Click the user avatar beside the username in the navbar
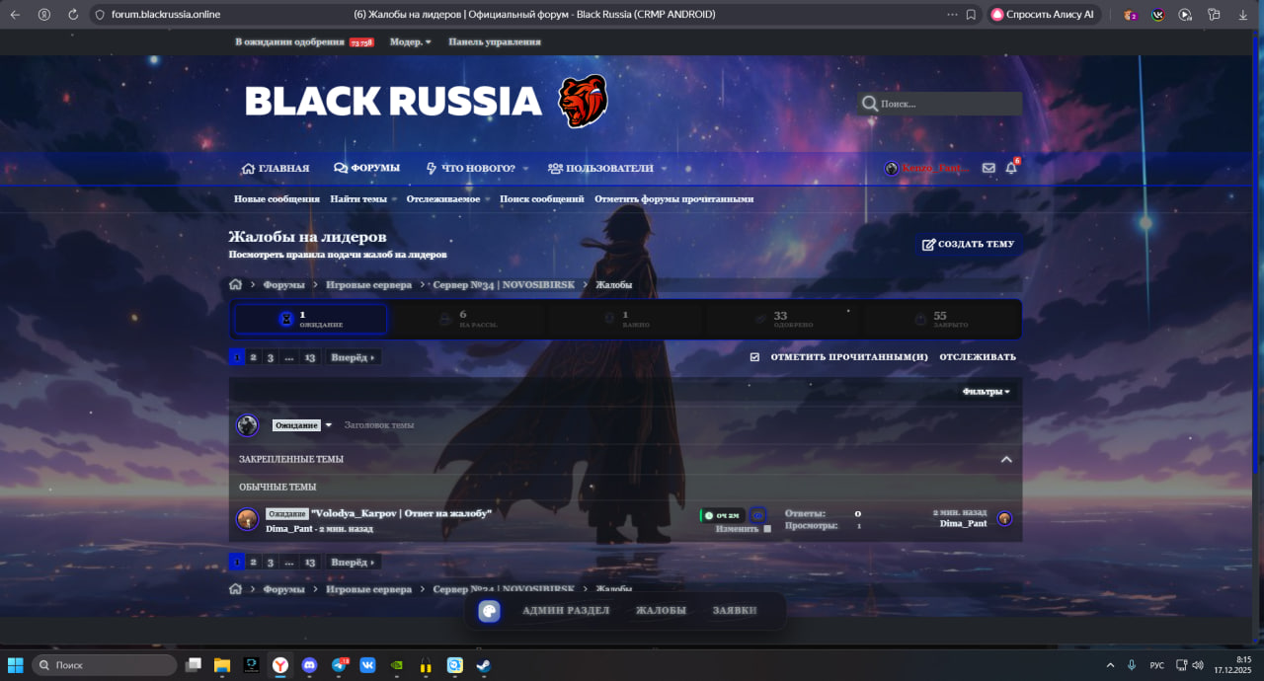The height and width of the screenshot is (681, 1264). pyautogui.click(x=892, y=169)
